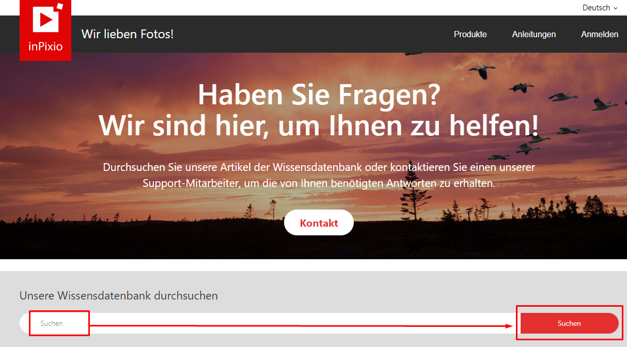Click the "Unsere Wissensdatenbank durchsuchen" heading
The height and width of the screenshot is (347, 627).
click(x=119, y=296)
